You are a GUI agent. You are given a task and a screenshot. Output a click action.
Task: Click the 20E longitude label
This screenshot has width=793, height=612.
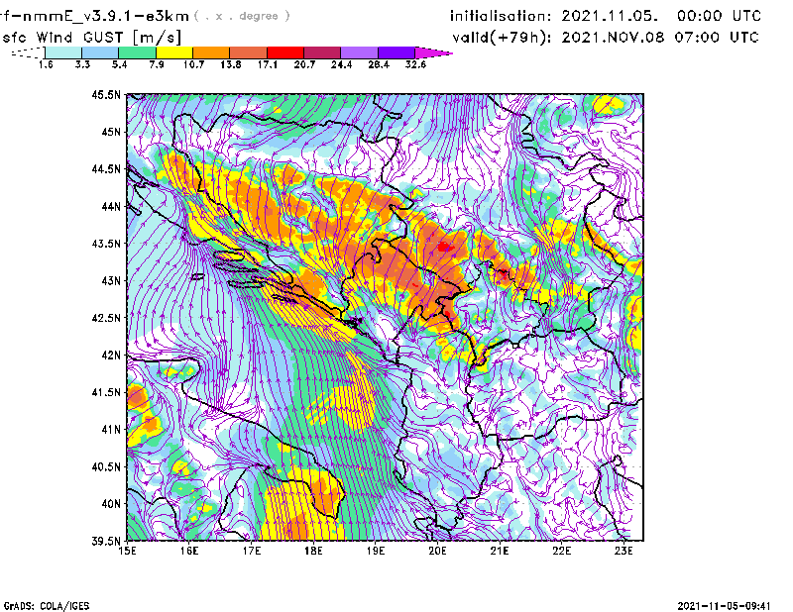437,551
